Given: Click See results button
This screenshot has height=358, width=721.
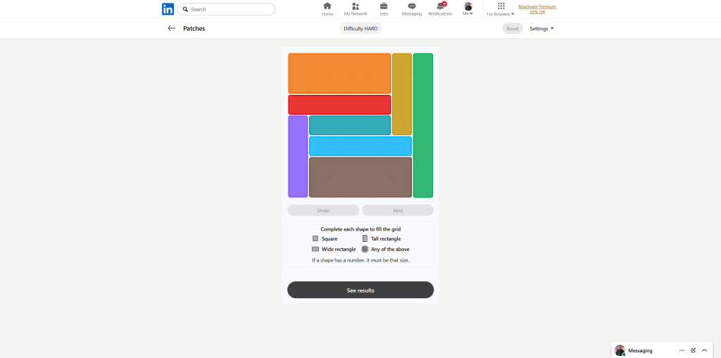Looking at the screenshot, I should click(360, 290).
